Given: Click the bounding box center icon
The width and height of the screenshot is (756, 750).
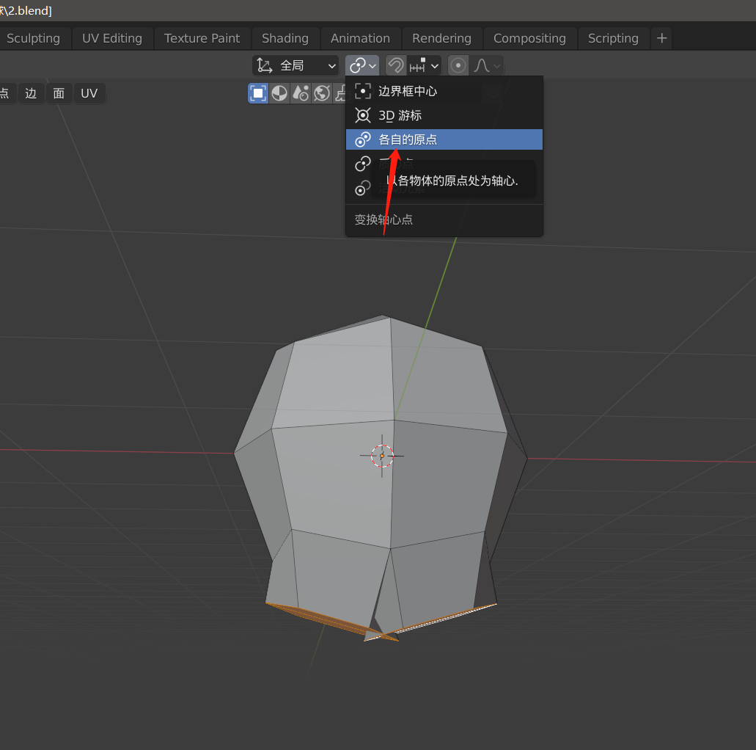Looking at the screenshot, I should pos(362,91).
